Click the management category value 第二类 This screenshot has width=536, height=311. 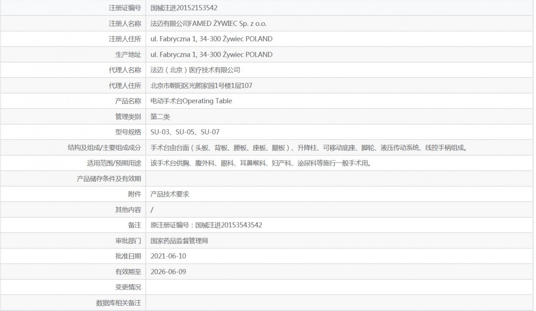point(160,117)
